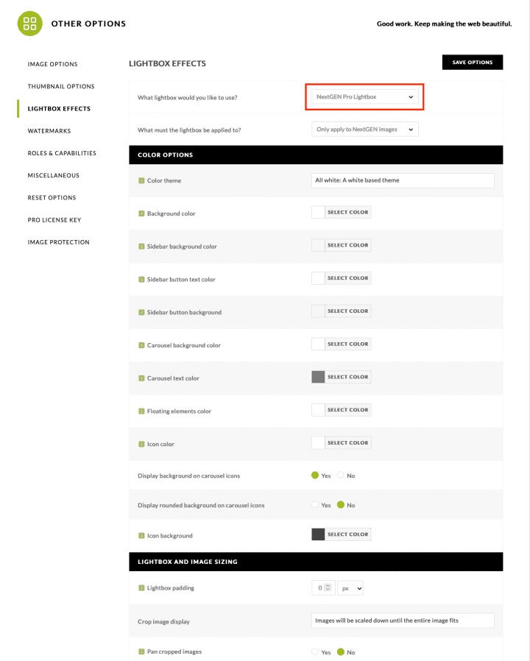
Task: Click the green Other Options grid logo
Action: coord(30,24)
